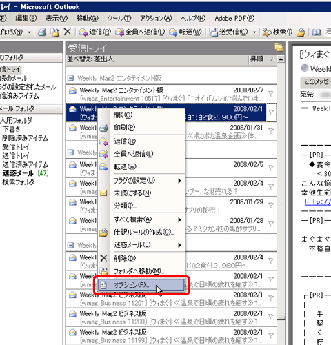Screen dimensions: 331x345
Task: Select フラグの設定されたメール favorite folder
Action: [x=28, y=87]
